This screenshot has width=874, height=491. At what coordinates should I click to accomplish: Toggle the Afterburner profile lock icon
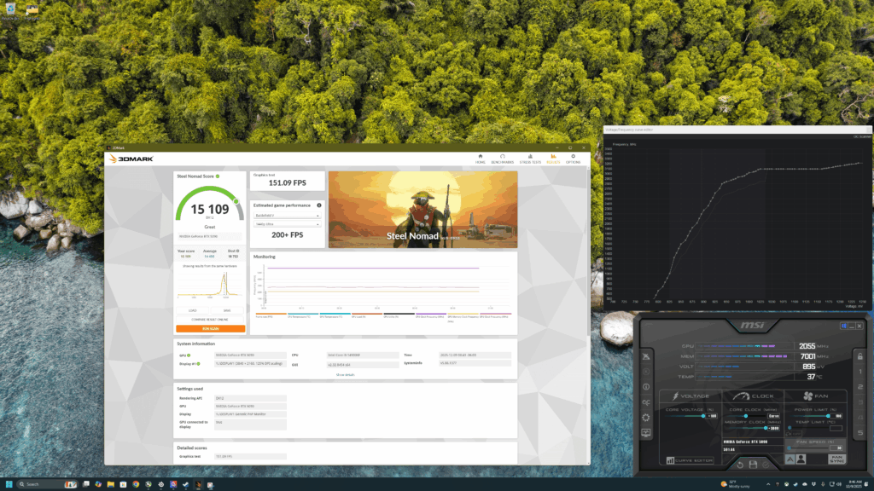[860, 356]
